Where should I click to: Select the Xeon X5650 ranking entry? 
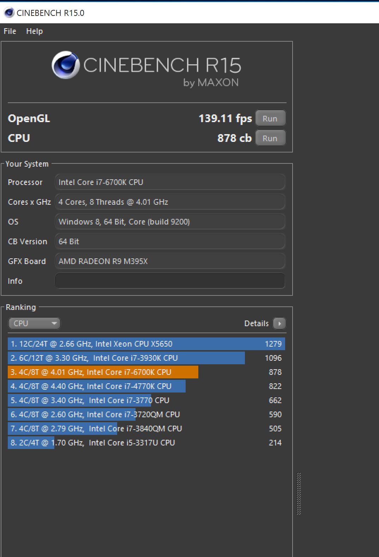pos(146,344)
